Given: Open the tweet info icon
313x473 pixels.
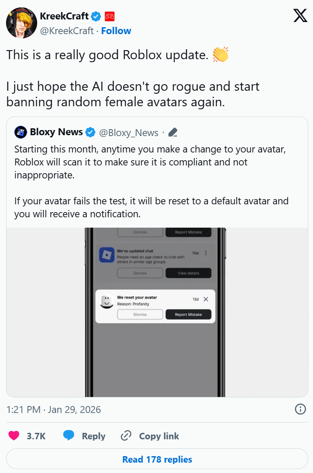Looking at the screenshot, I should tap(300, 409).
